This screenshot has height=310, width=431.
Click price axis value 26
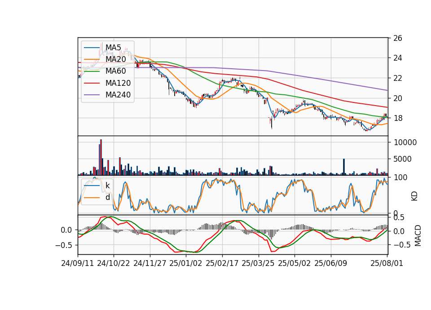(x=397, y=38)
